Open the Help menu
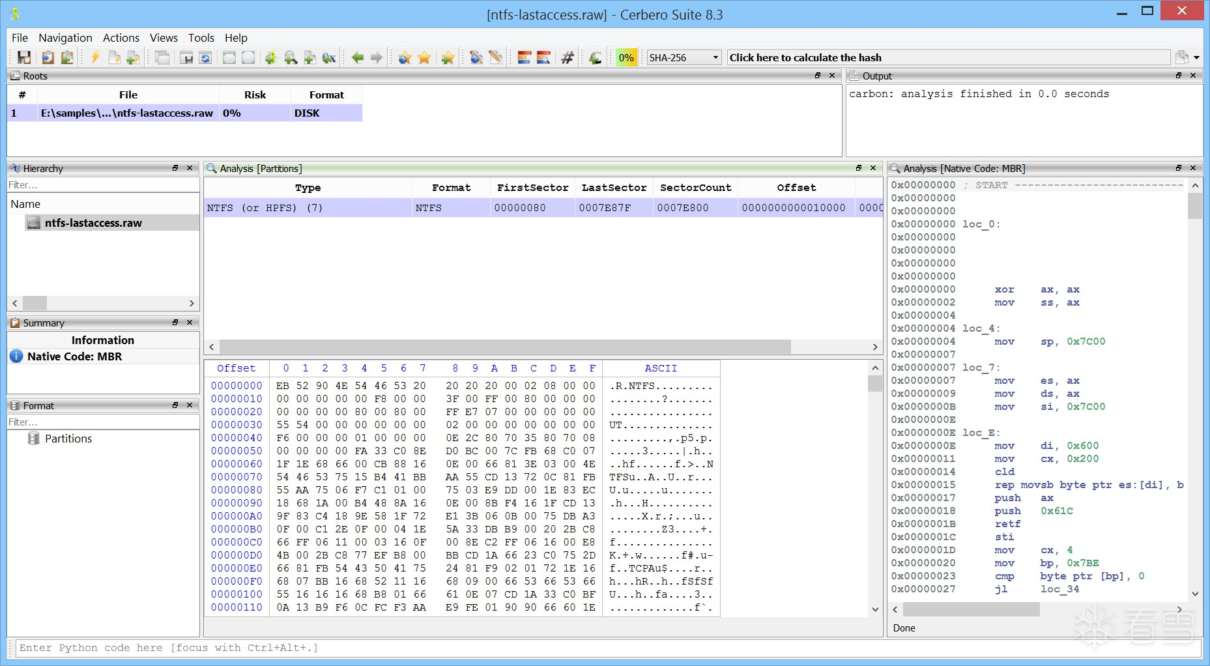1210x666 pixels. [x=236, y=38]
